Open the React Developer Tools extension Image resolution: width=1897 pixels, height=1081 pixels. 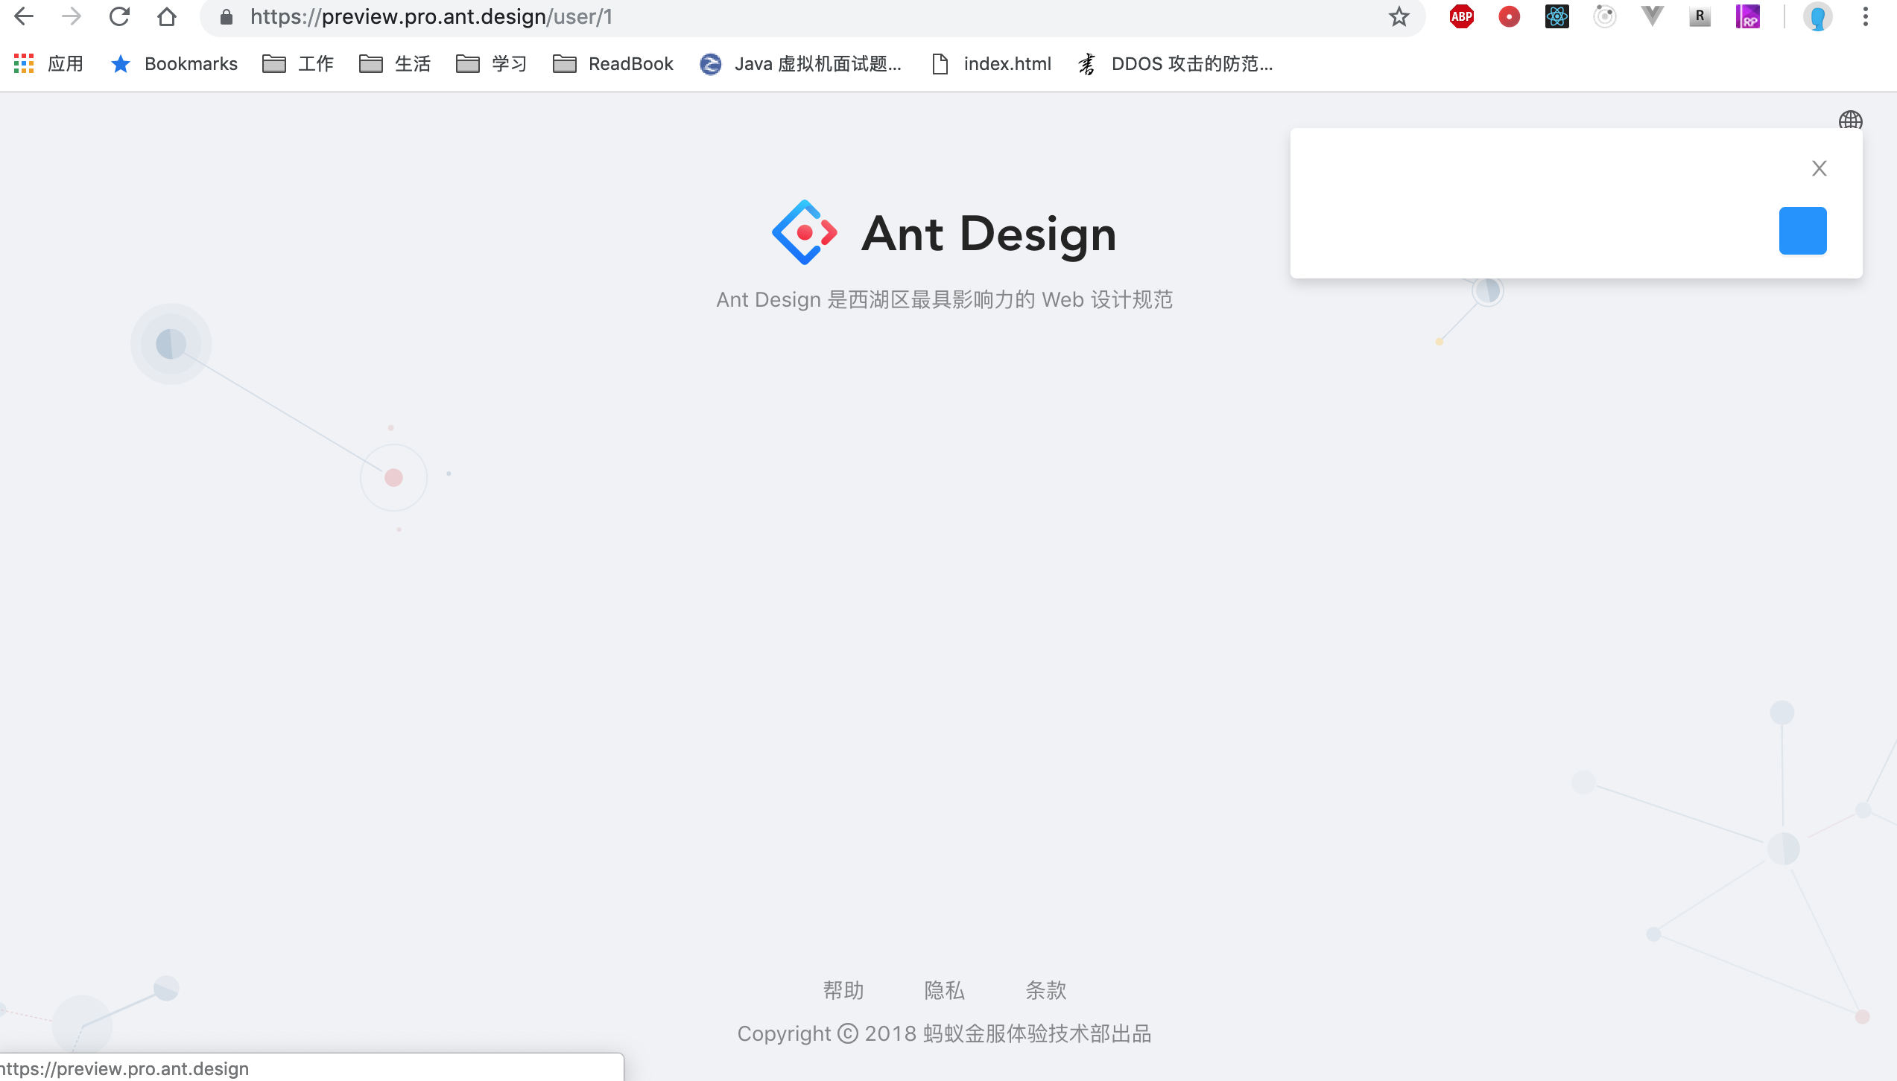pyautogui.click(x=1557, y=16)
